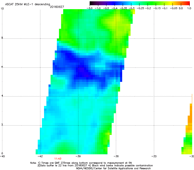Click the date label 20160627
This screenshot has height=170, width=194.
[57, 7]
